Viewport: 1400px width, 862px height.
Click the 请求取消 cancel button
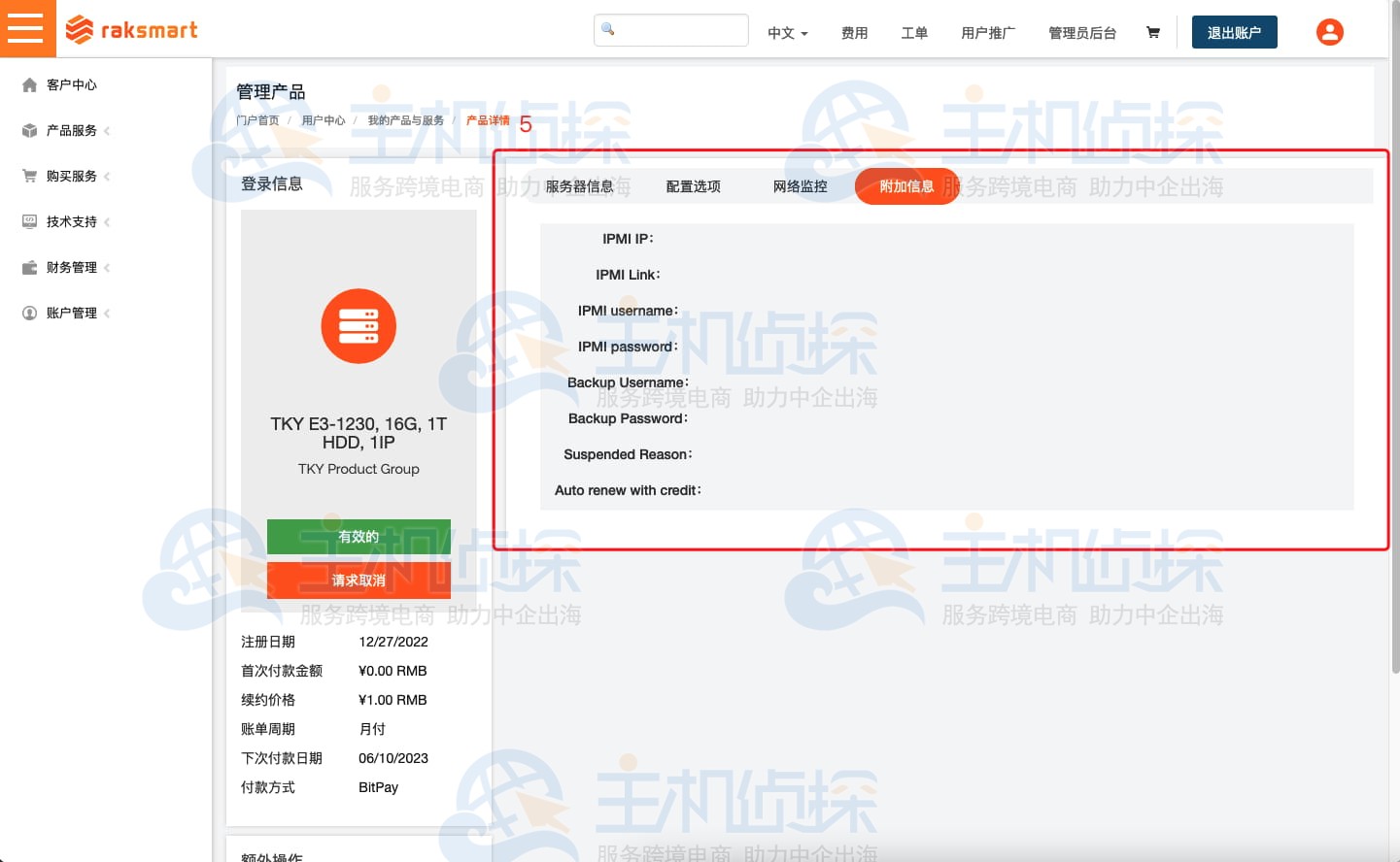[x=359, y=580]
